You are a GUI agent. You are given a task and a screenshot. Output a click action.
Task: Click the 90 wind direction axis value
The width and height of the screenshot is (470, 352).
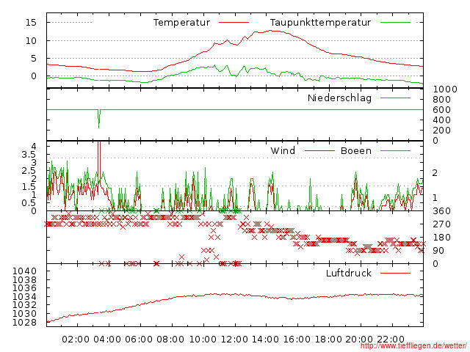pos(438,251)
